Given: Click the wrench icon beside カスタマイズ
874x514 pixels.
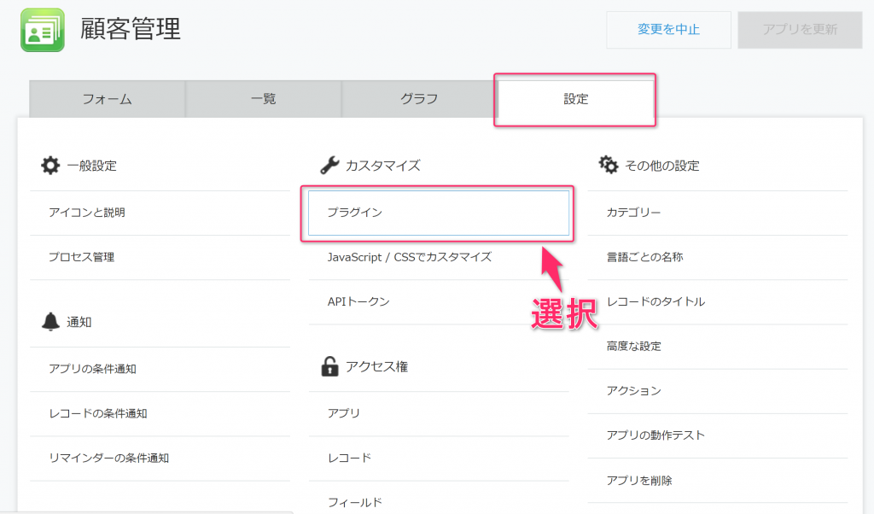Looking at the screenshot, I should (x=329, y=166).
